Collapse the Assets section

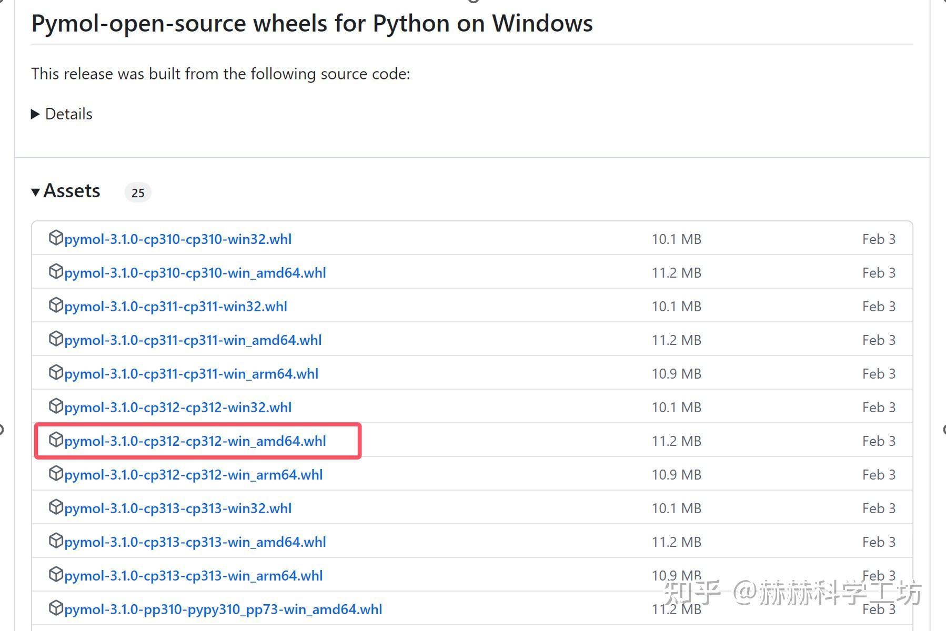(x=36, y=192)
